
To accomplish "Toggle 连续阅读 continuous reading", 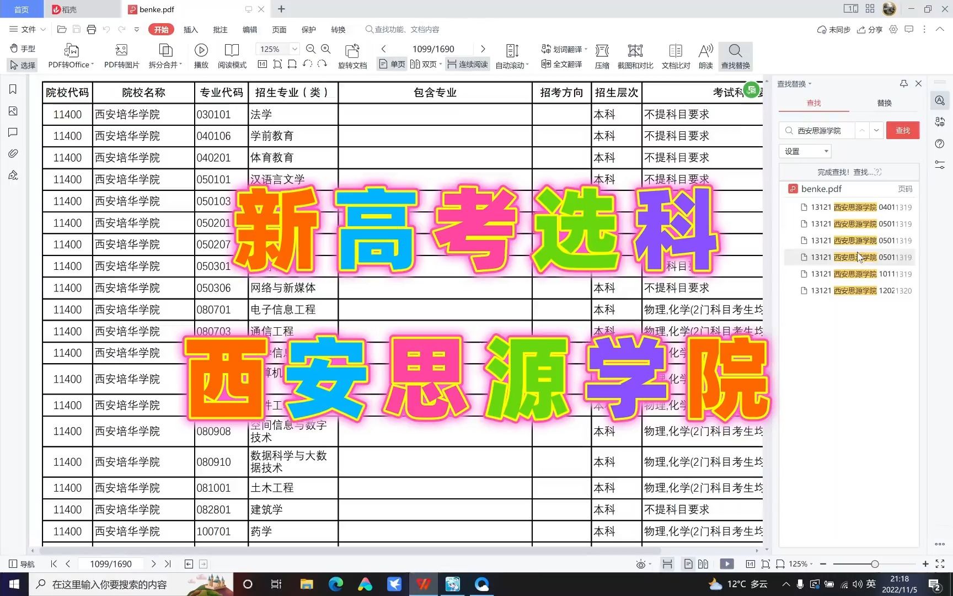I will [468, 64].
